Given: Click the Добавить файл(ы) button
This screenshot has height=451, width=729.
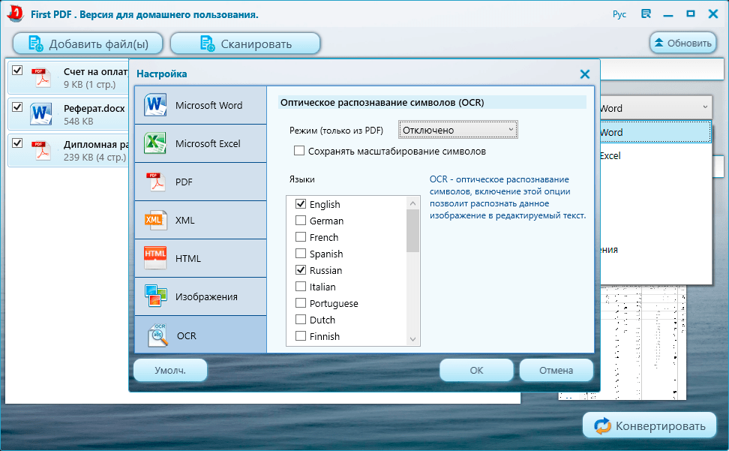Looking at the screenshot, I should point(88,44).
